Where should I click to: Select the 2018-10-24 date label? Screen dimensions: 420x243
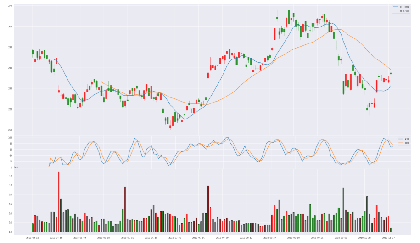click(x=365, y=238)
